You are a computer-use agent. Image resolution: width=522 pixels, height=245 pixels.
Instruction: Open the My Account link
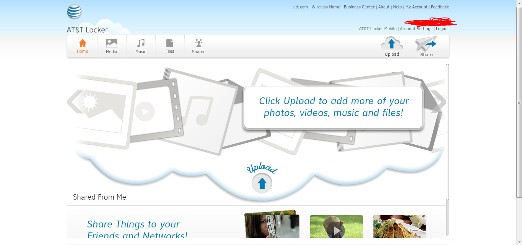pos(416,7)
